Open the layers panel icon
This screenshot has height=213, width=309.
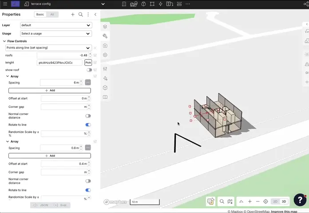pos(105,27)
